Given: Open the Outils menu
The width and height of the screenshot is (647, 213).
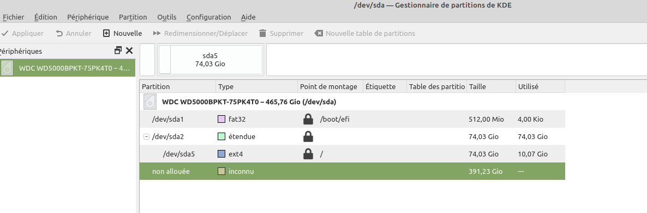Looking at the screenshot, I should 167,17.
